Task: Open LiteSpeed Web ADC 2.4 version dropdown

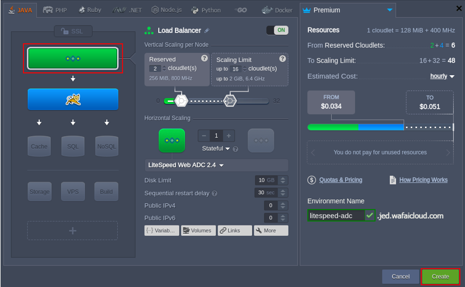Action: (216, 165)
